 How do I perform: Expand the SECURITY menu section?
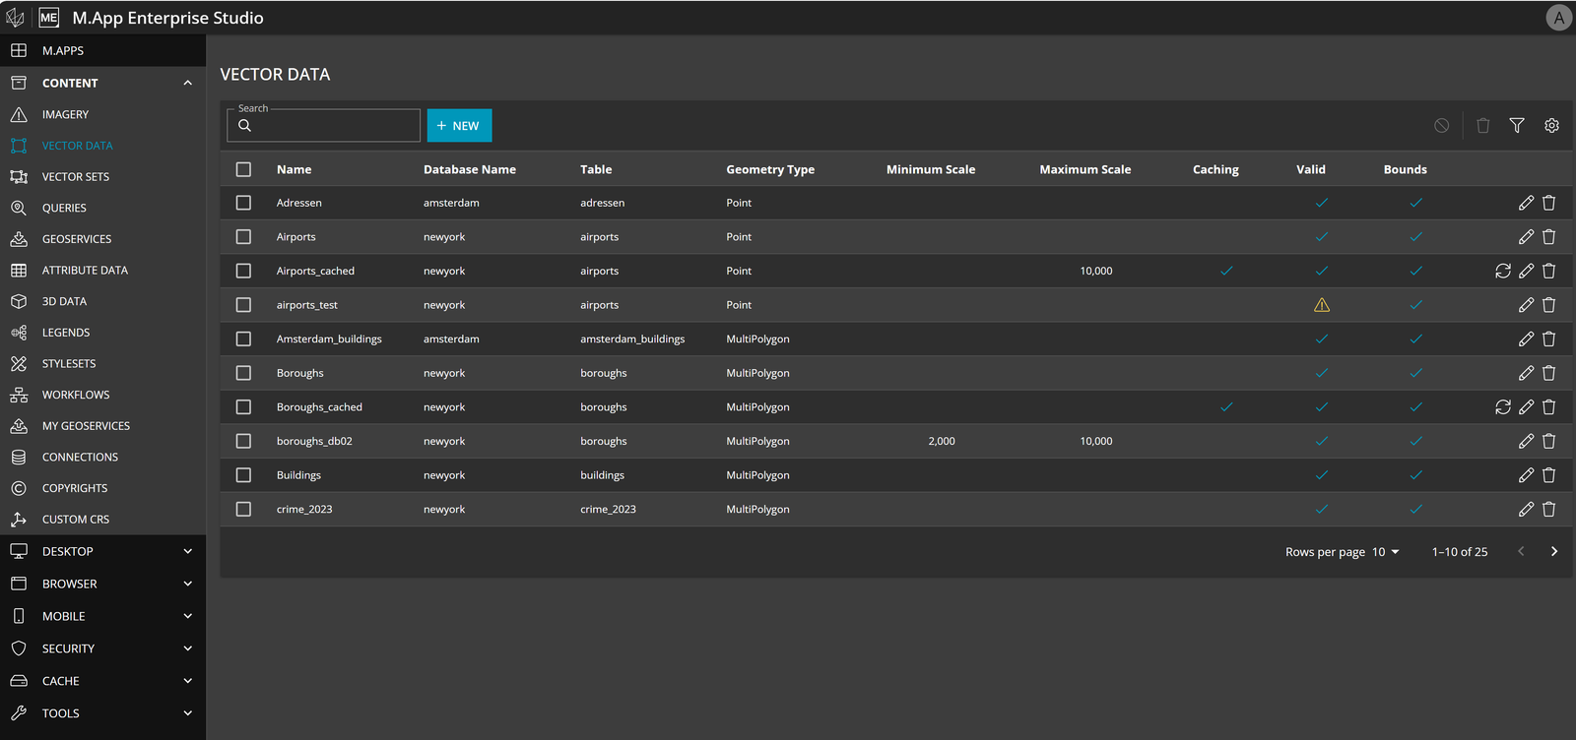pos(103,648)
